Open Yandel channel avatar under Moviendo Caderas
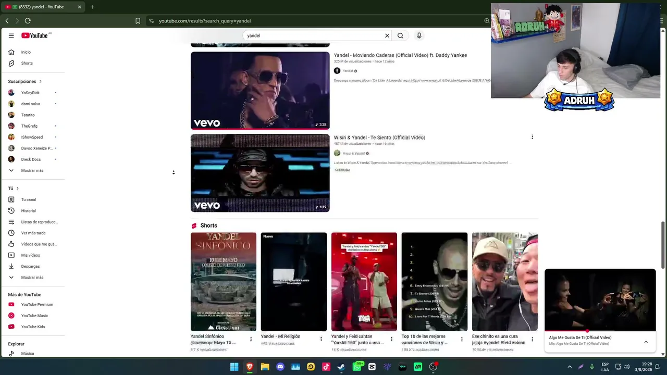This screenshot has width=667, height=375. 337,71
